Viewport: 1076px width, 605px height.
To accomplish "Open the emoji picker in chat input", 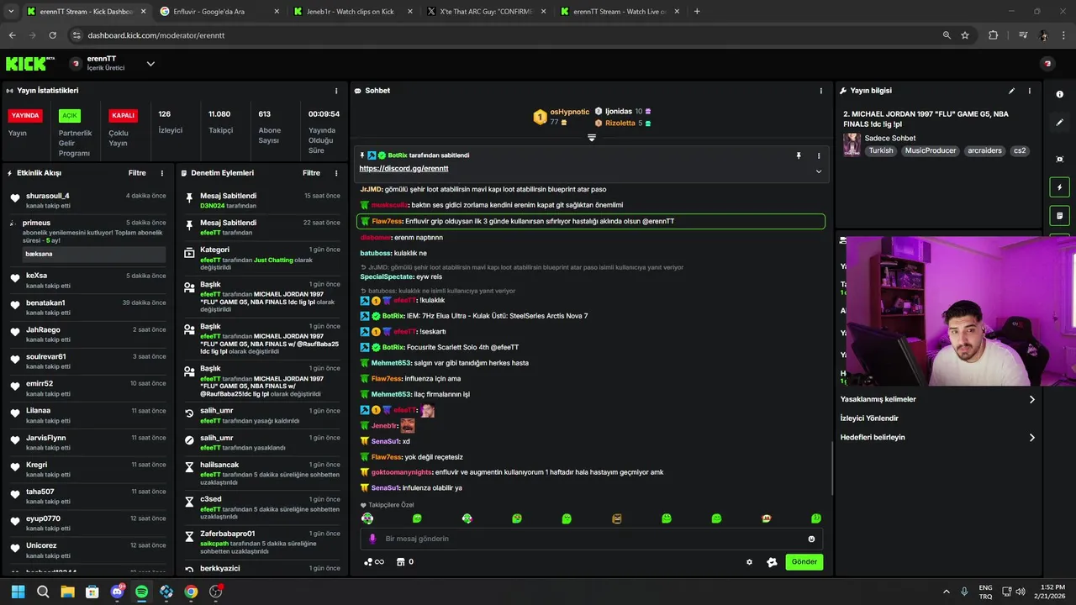I will tap(811, 539).
